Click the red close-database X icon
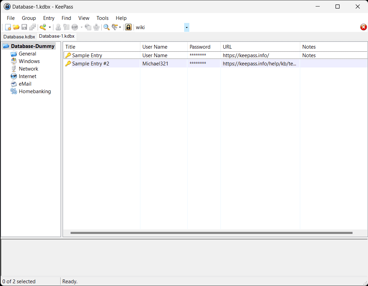 coord(363,27)
